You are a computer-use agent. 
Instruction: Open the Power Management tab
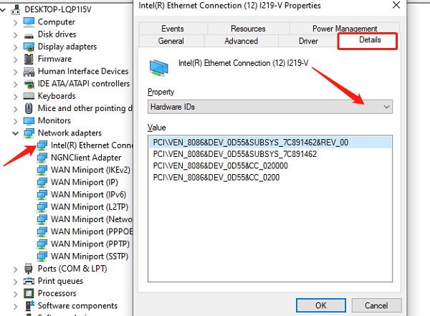point(345,29)
